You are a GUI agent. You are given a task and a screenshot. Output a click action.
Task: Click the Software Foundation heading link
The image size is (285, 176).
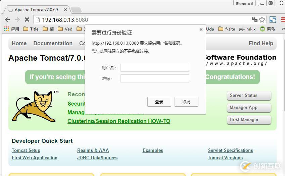coord(241,57)
